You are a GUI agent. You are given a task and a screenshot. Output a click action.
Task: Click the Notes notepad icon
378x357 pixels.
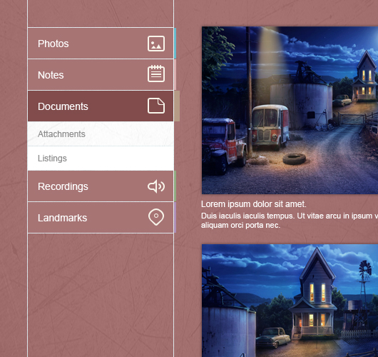click(156, 74)
